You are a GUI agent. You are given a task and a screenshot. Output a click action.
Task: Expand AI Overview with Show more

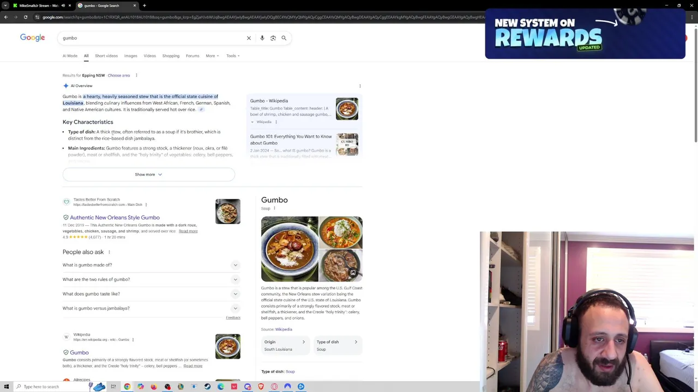coord(148,174)
